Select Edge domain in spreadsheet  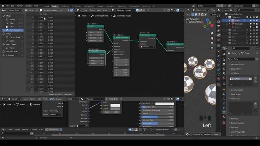[11, 23]
